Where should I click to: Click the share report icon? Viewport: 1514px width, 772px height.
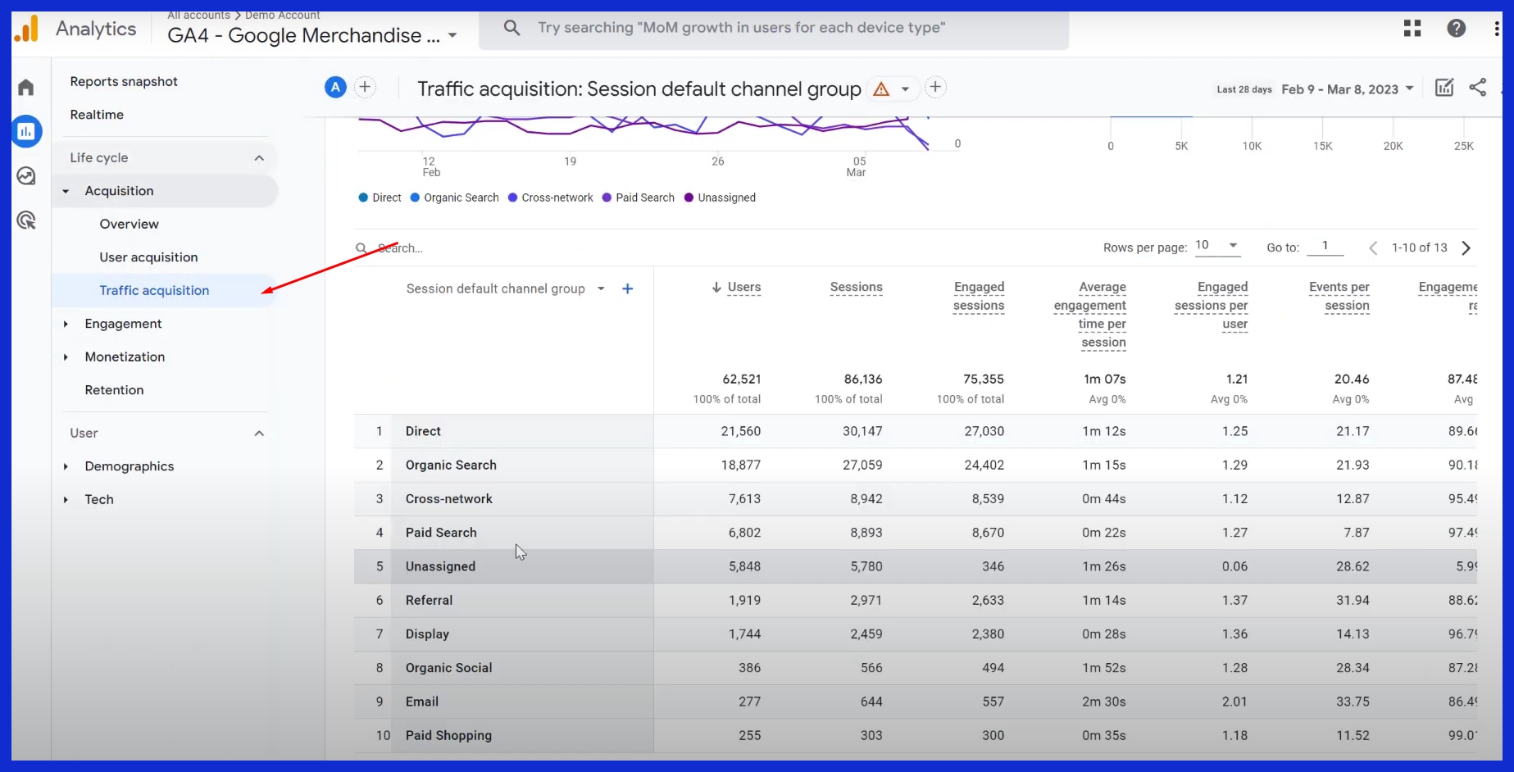[x=1477, y=88]
